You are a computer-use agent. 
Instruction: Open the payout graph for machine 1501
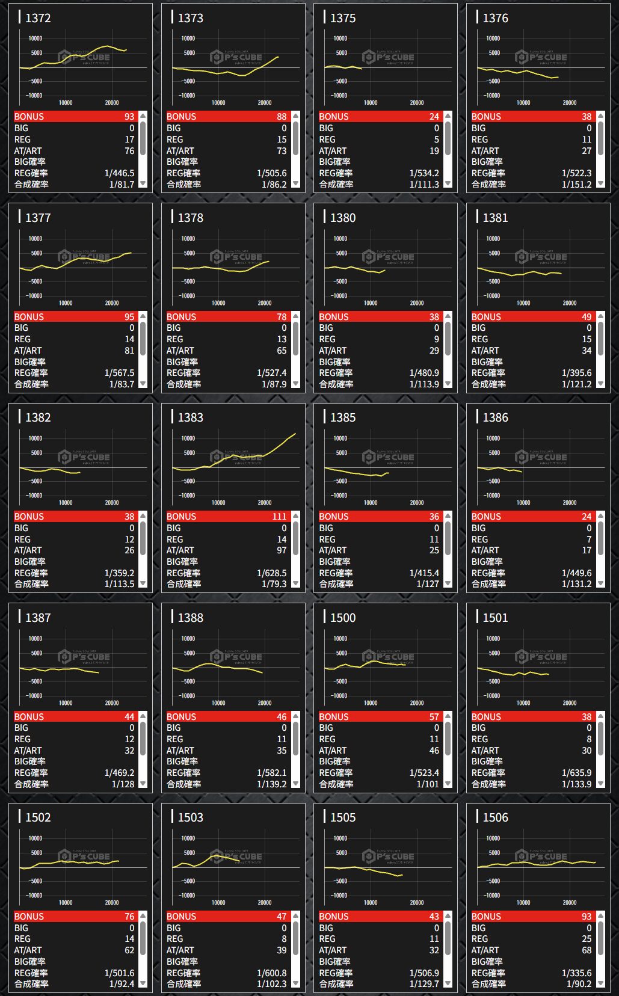tap(538, 669)
